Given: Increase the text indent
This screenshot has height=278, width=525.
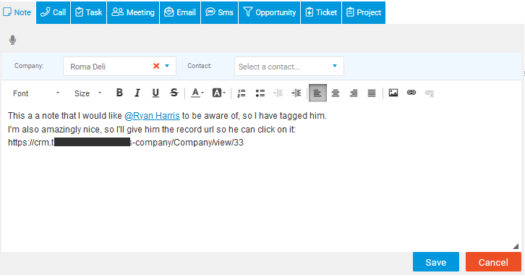Looking at the screenshot, I should pos(296,93).
